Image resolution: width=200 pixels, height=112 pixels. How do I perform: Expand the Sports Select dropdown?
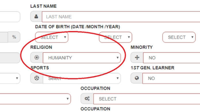(82, 78)
